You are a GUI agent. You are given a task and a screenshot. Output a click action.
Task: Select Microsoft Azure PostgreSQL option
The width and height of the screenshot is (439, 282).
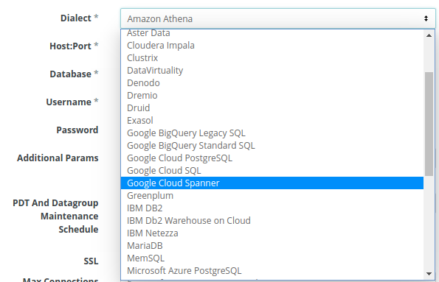click(x=272, y=270)
